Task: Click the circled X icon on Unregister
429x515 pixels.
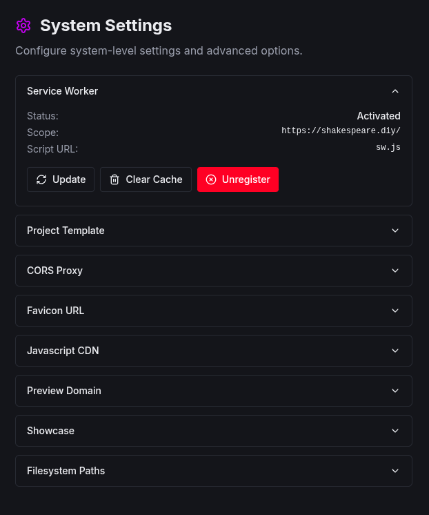Action: pyautogui.click(x=211, y=179)
